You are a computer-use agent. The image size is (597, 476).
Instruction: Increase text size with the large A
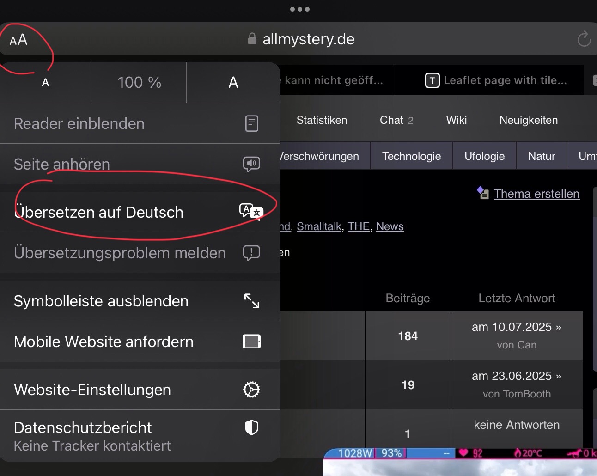point(233,83)
